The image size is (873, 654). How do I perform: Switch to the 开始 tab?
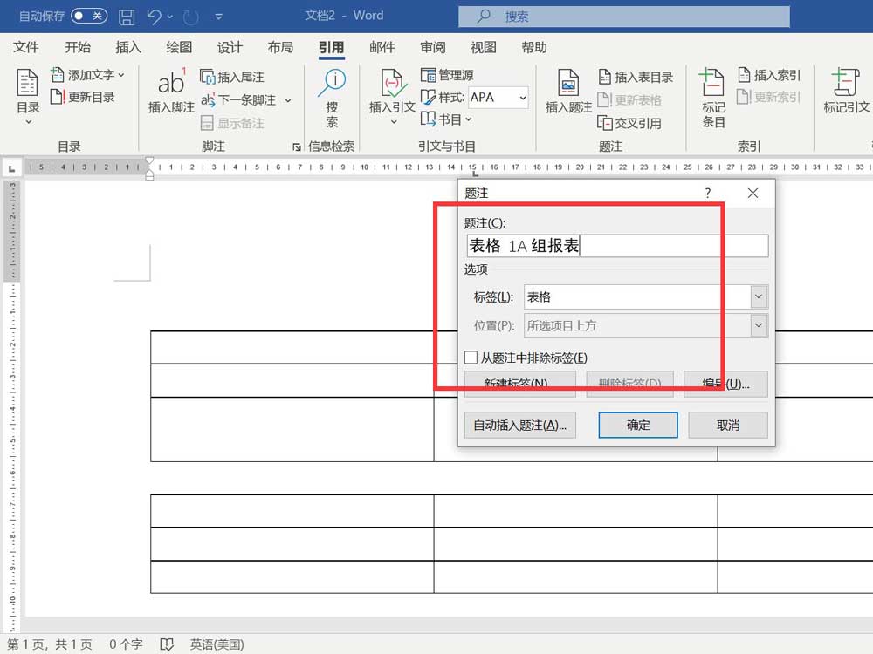coord(78,47)
